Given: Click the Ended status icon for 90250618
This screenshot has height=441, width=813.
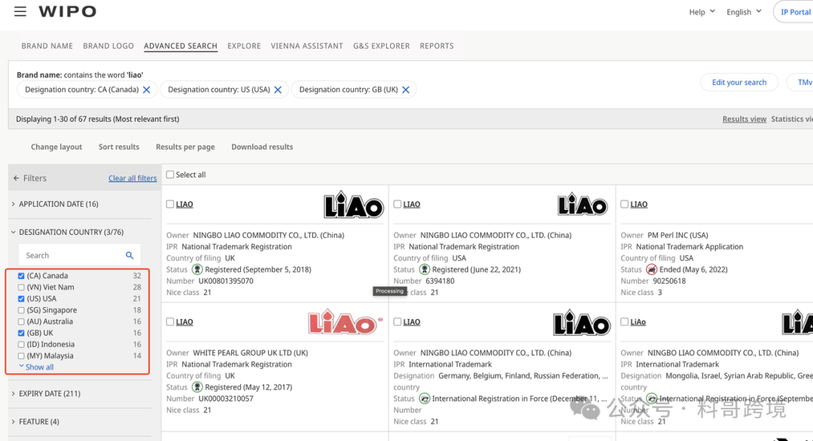Looking at the screenshot, I should point(652,269).
